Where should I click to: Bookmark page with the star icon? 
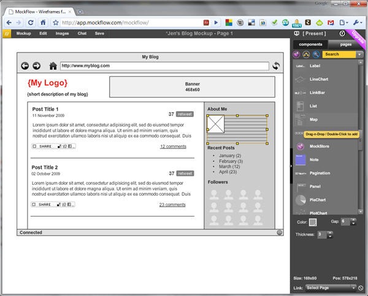click(x=56, y=23)
